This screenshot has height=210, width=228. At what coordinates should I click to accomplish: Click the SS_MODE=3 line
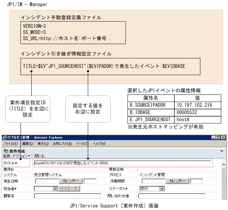point(34,32)
